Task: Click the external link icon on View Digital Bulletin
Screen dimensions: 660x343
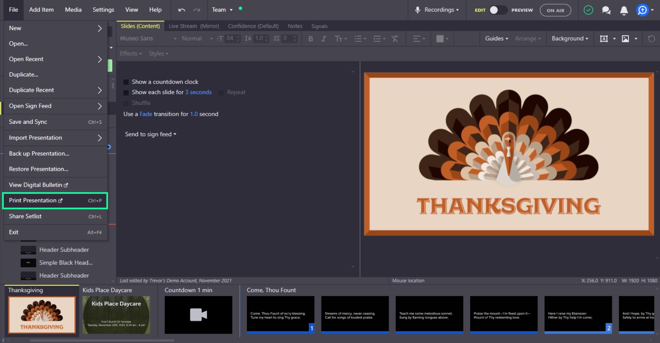Action: tap(66, 185)
